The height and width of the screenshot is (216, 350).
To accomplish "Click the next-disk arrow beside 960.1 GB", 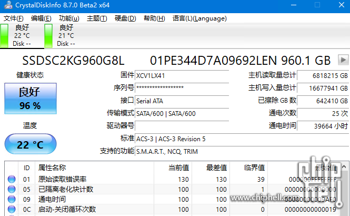I will pyautogui.click(x=343, y=60).
